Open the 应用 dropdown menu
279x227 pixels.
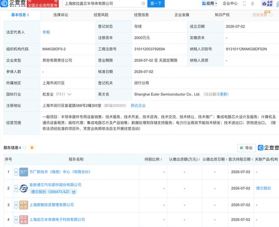210,3
